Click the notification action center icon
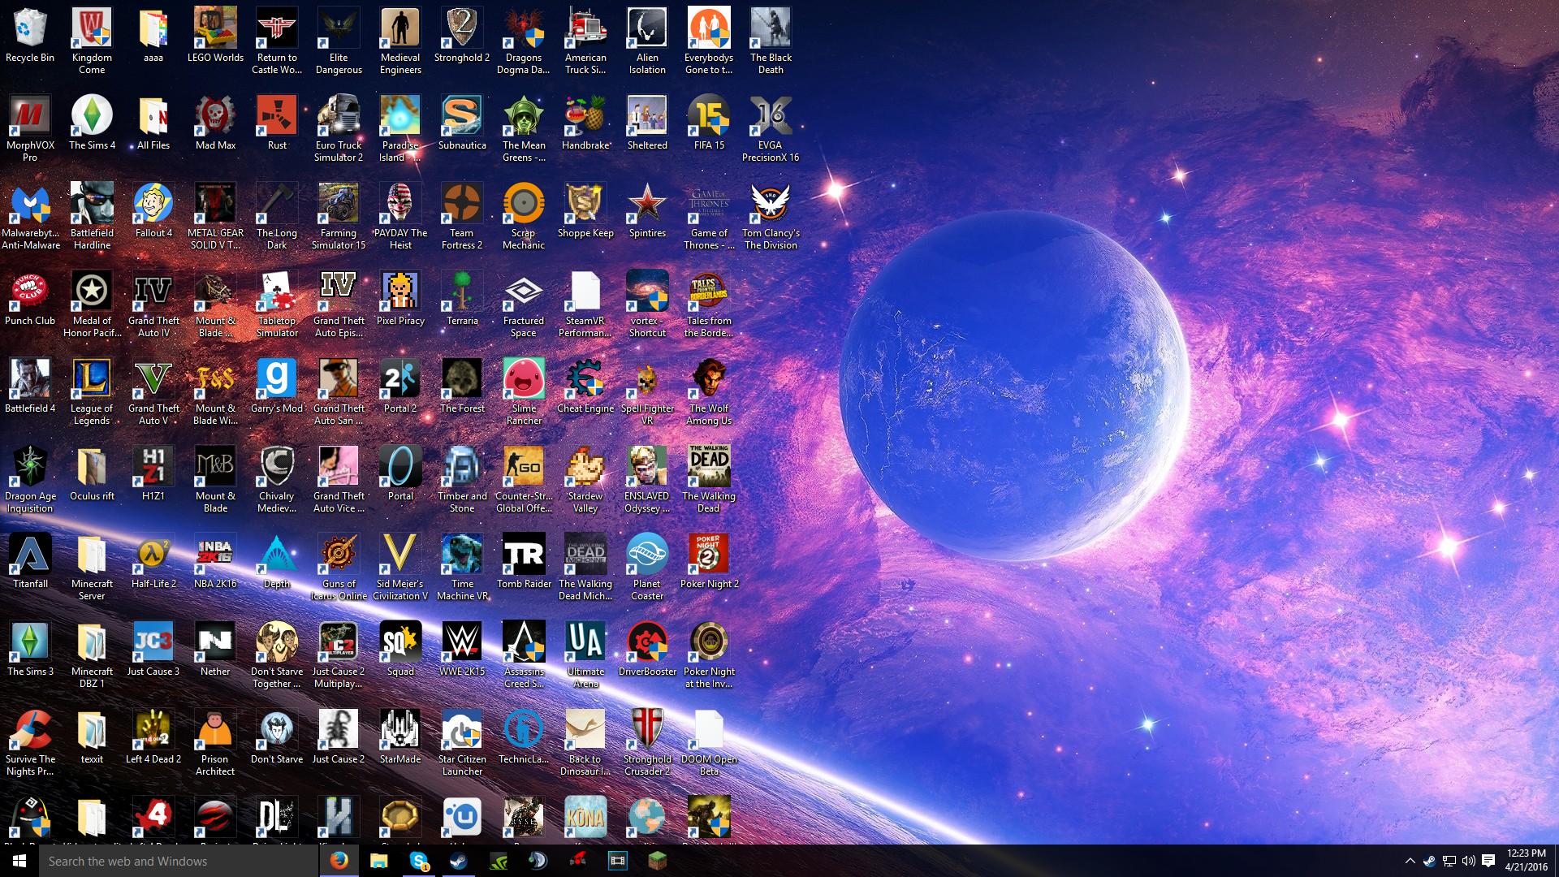The height and width of the screenshot is (877, 1559). pyautogui.click(x=1492, y=861)
